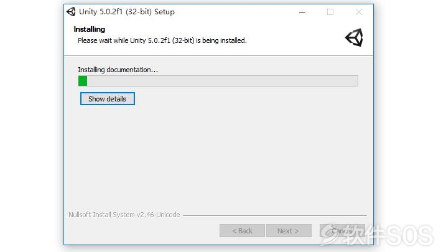The height and width of the screenshot is (252, 441).
Task: Click the Unity icon in the title bar
Action: coord(71,12)
